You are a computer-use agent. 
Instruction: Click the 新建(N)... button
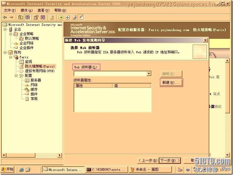point(171,82)
